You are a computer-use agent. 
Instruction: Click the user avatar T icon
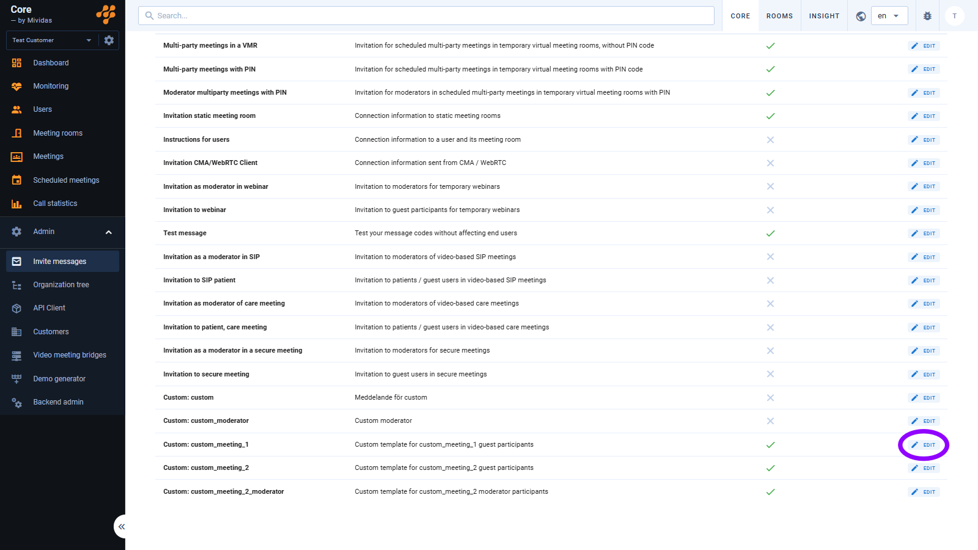pos(954,16)
